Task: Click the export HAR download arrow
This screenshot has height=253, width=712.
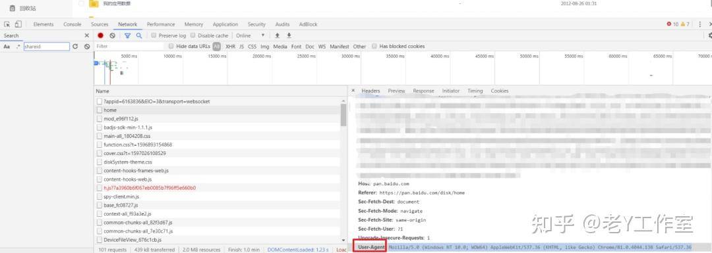Action: point(289,35)
